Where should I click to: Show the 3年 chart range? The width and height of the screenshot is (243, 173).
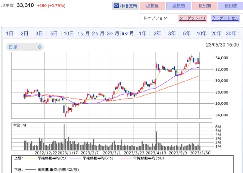click(x=172, y=33)
